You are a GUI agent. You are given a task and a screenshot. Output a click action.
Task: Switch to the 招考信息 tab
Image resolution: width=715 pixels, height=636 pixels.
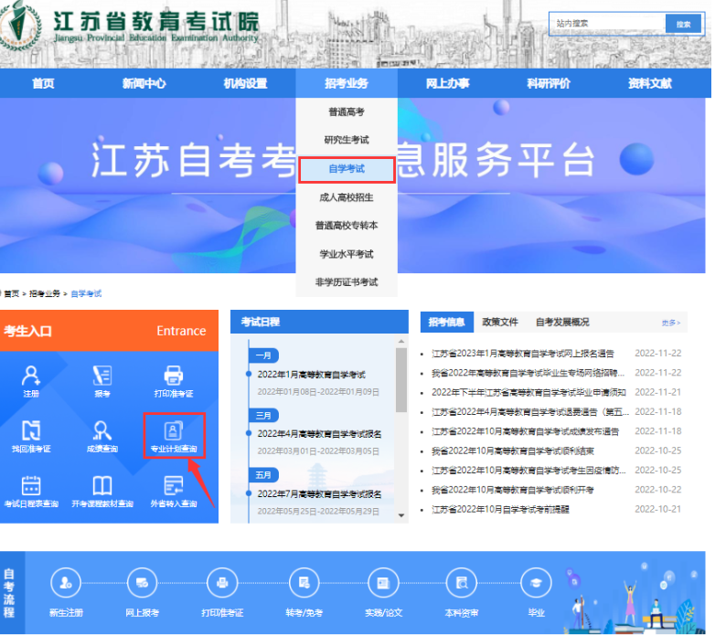click(x=447, y=322)
